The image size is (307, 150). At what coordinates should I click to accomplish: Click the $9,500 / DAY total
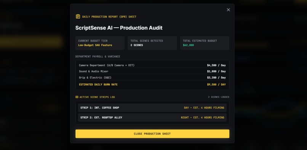click(216, 85)
